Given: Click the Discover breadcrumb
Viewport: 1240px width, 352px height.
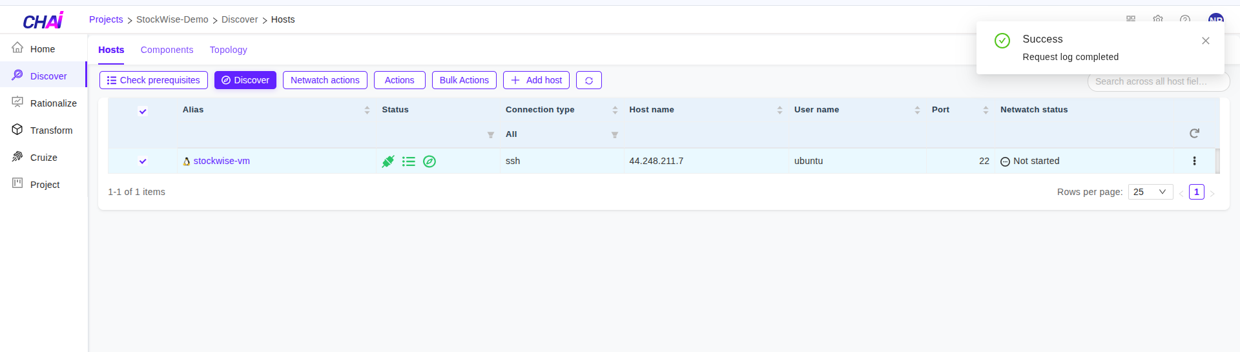Looking at the screenshot, I should coord(240,19).
